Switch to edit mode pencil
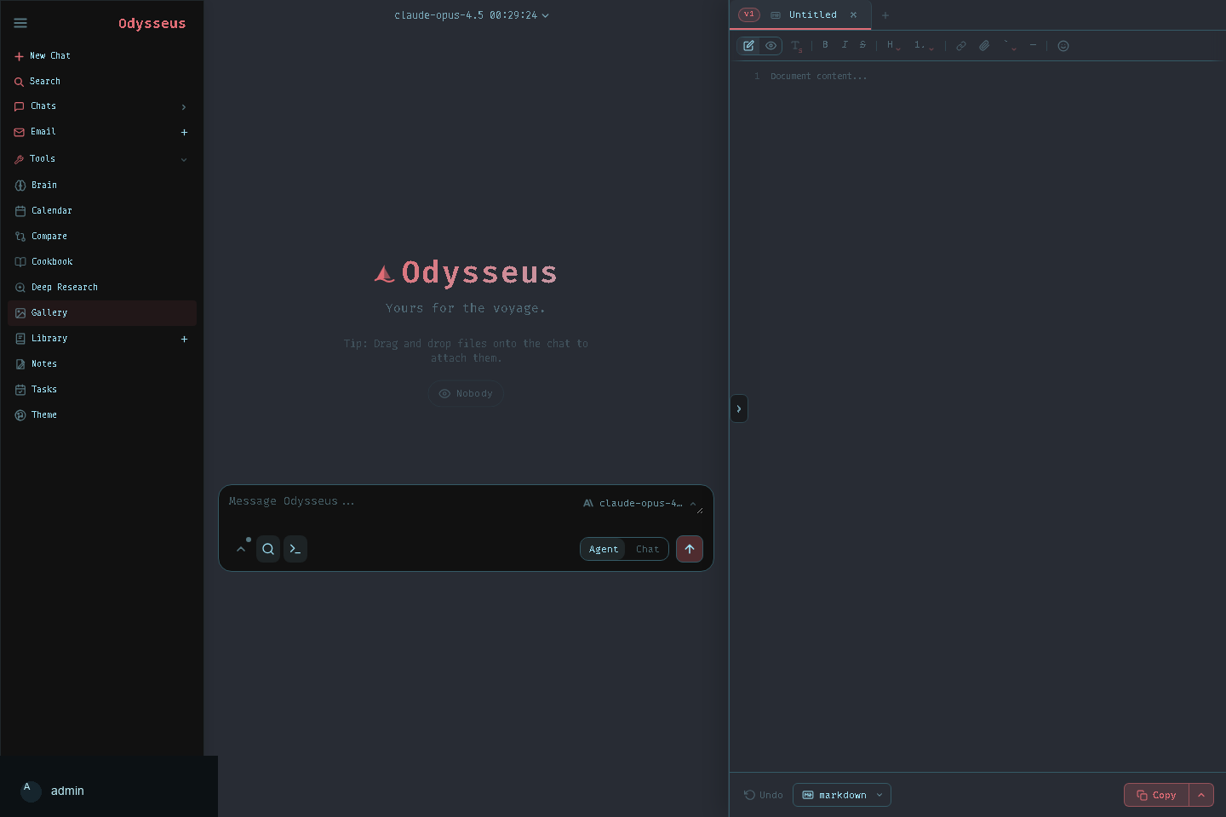This screenshot has width=1226, height=817. (x=748, y=46)
